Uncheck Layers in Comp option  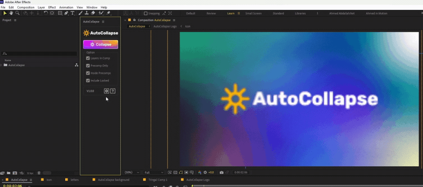(88, 58)
